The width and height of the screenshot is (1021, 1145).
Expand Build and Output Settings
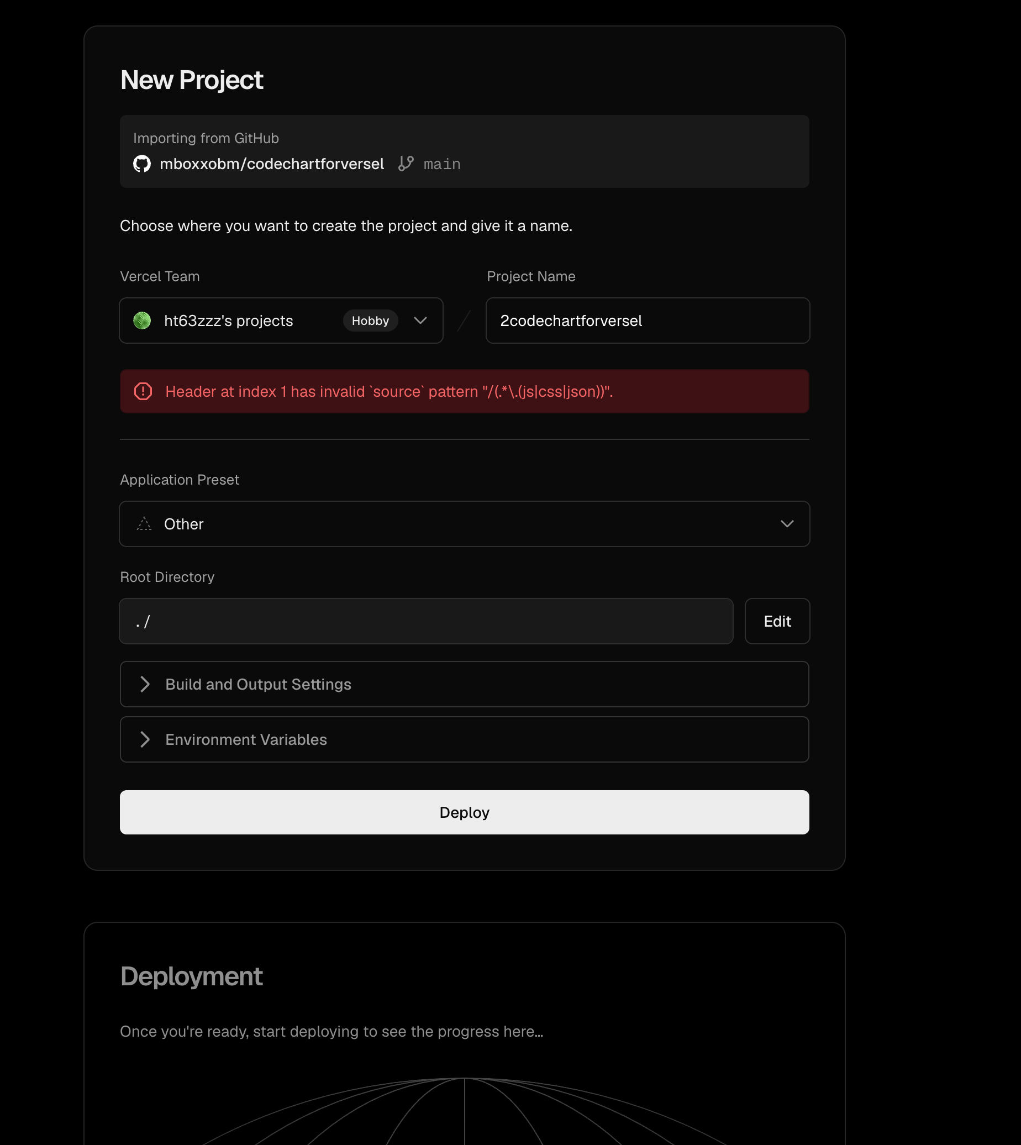[x=465, y=684]
